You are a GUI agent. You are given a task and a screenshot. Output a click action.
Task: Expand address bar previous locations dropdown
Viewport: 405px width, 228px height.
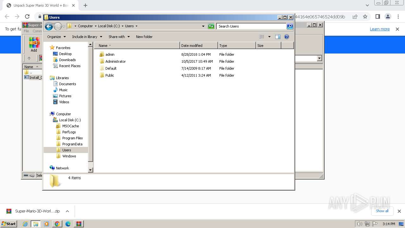tap(203, 26)
